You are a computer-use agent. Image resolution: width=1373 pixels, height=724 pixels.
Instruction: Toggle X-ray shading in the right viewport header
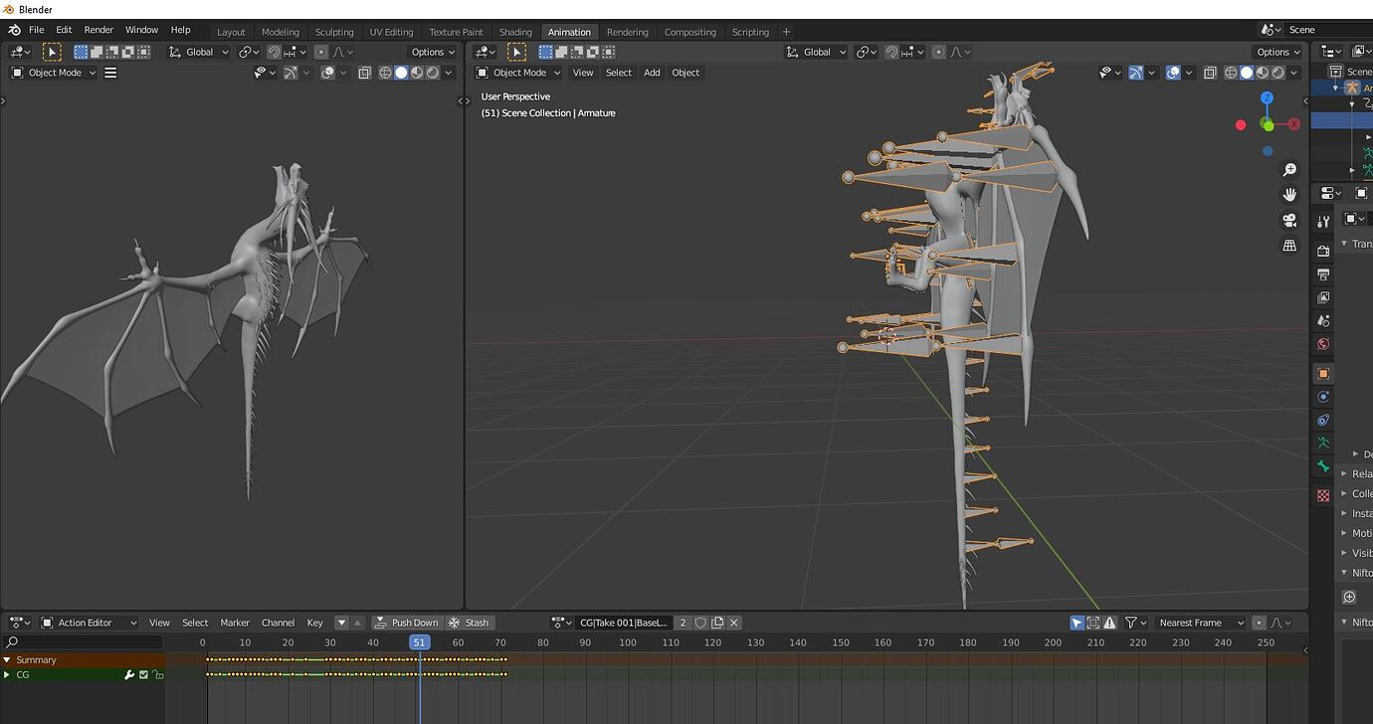point(1210,72)
